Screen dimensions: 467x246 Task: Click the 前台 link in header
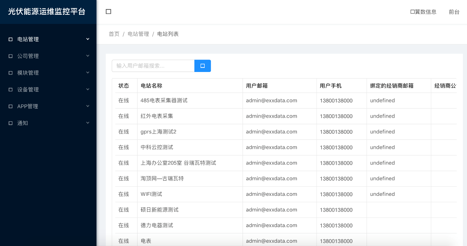pyautogui.click(x=454, y=12)
